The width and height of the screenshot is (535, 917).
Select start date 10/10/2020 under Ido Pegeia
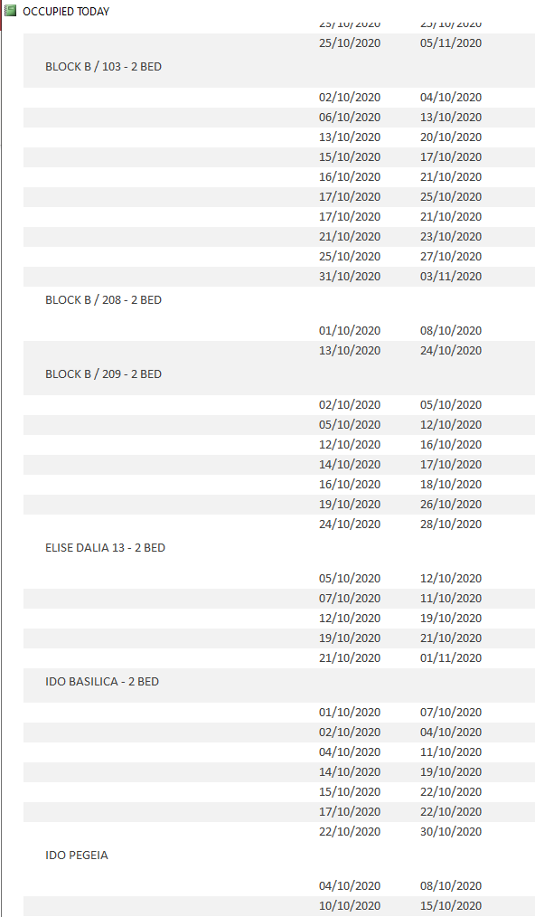coord(350,906)
